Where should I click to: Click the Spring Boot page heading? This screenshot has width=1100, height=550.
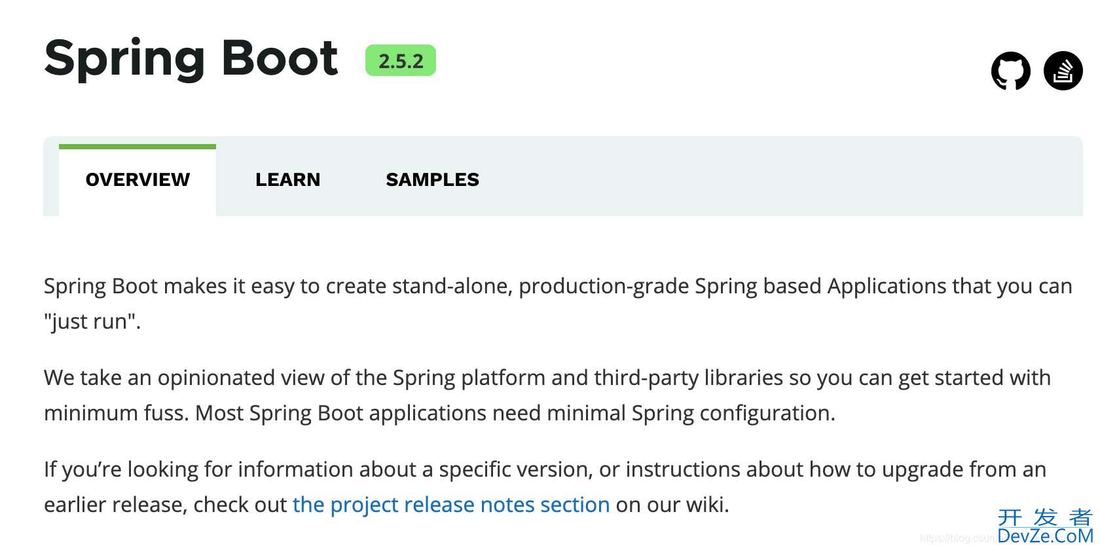tap(191, 60)
